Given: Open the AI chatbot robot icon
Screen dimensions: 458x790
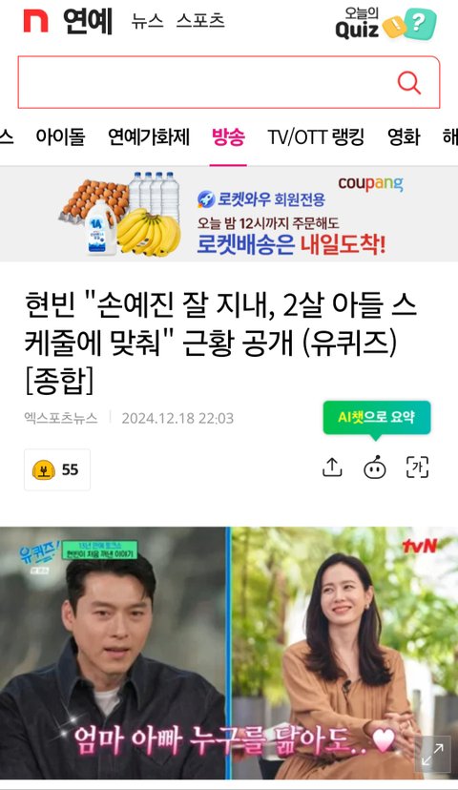Looking at the screenshot, I should pyautogui.click(x=375, y=468).
